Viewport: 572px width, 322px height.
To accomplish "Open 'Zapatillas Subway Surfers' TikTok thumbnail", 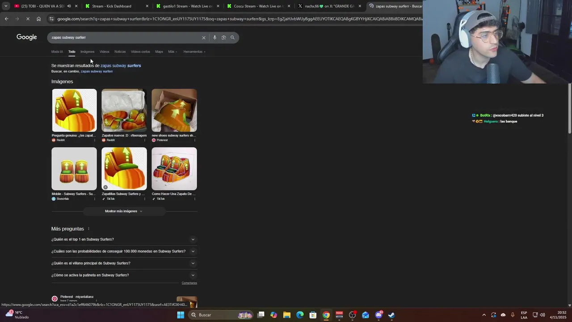I will coord(124,169).
